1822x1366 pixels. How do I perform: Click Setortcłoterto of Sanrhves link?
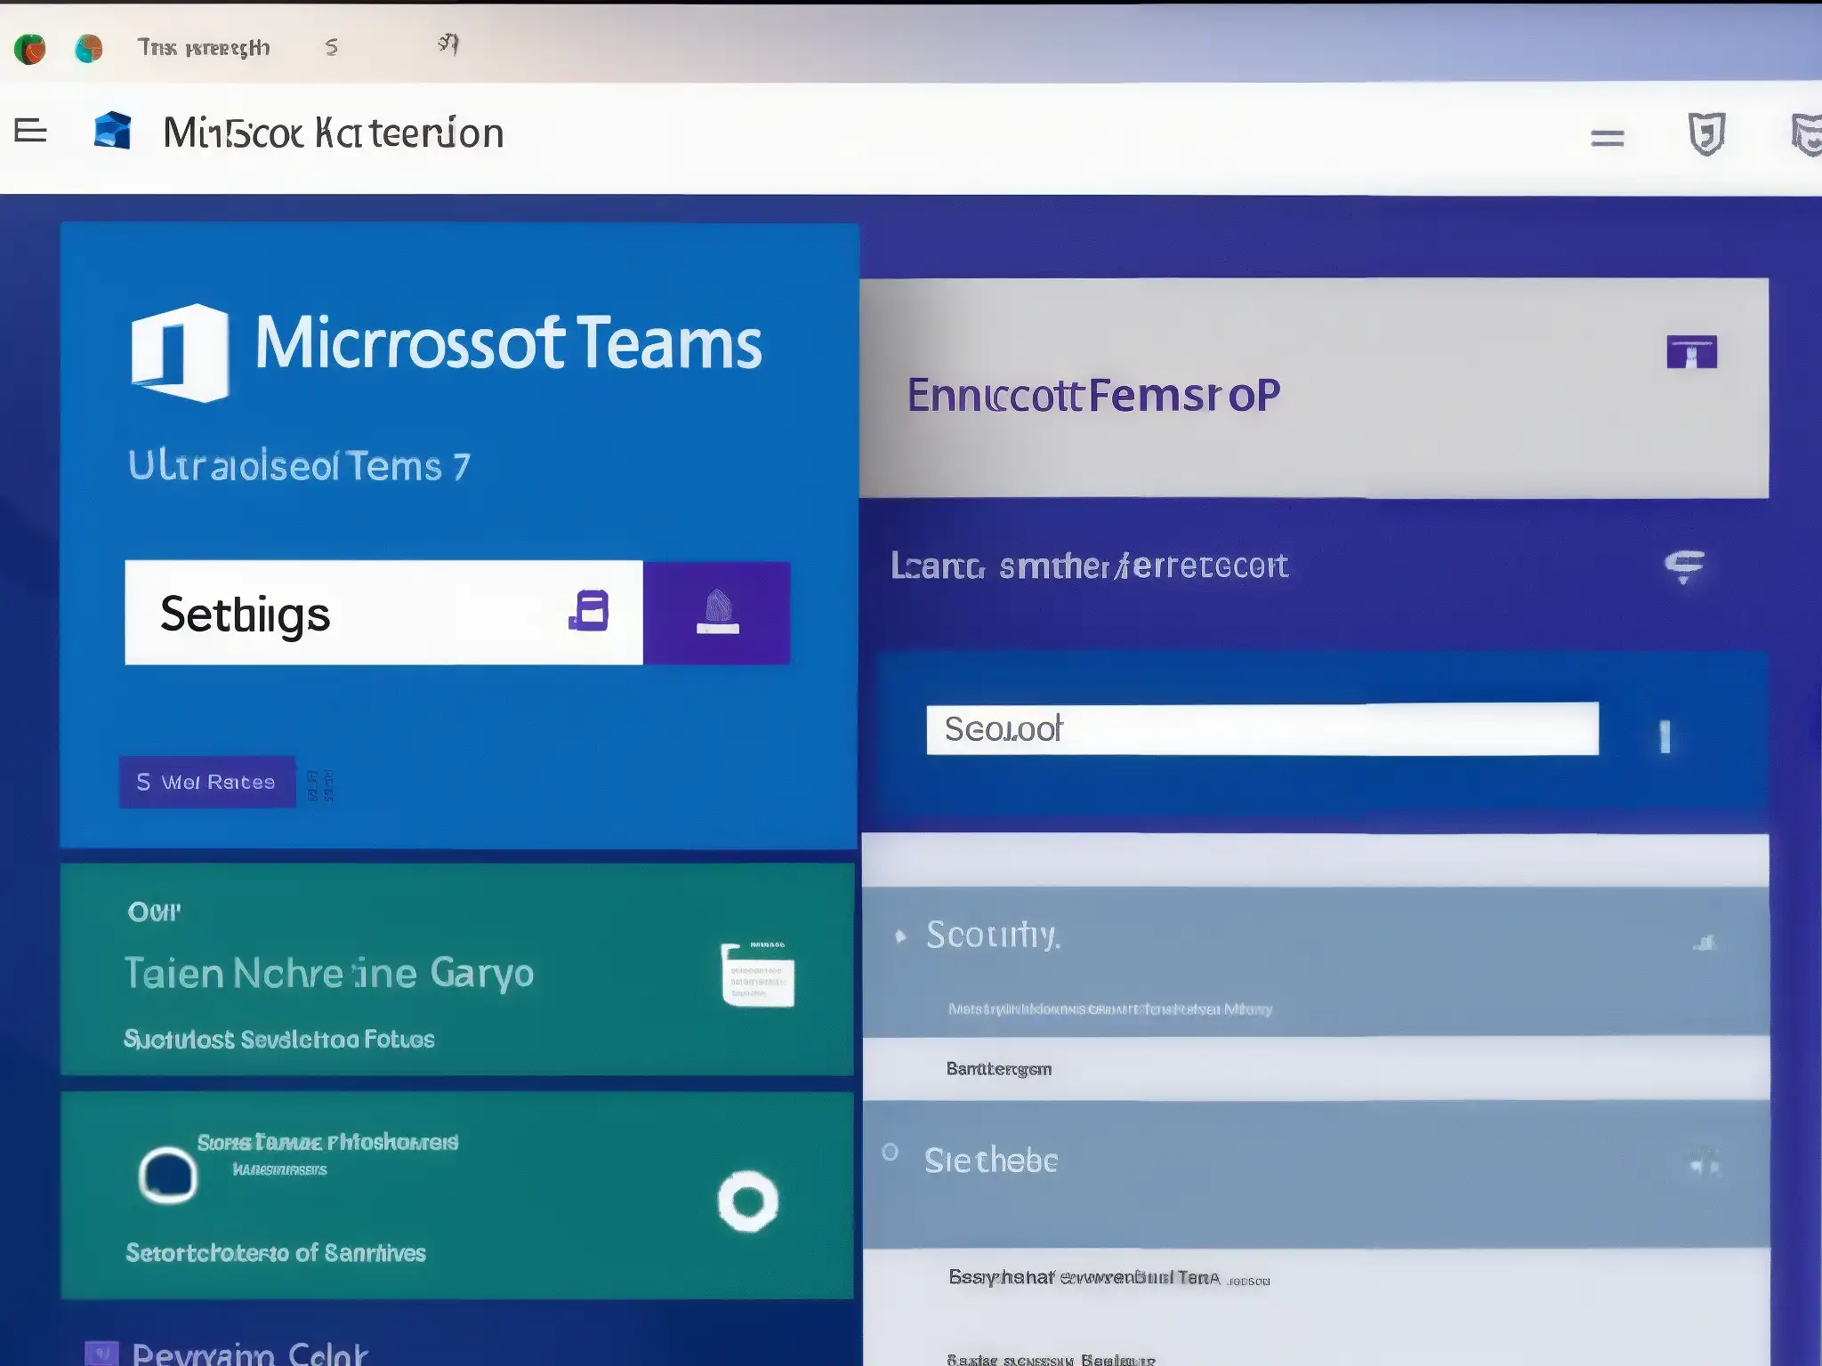276,1253
